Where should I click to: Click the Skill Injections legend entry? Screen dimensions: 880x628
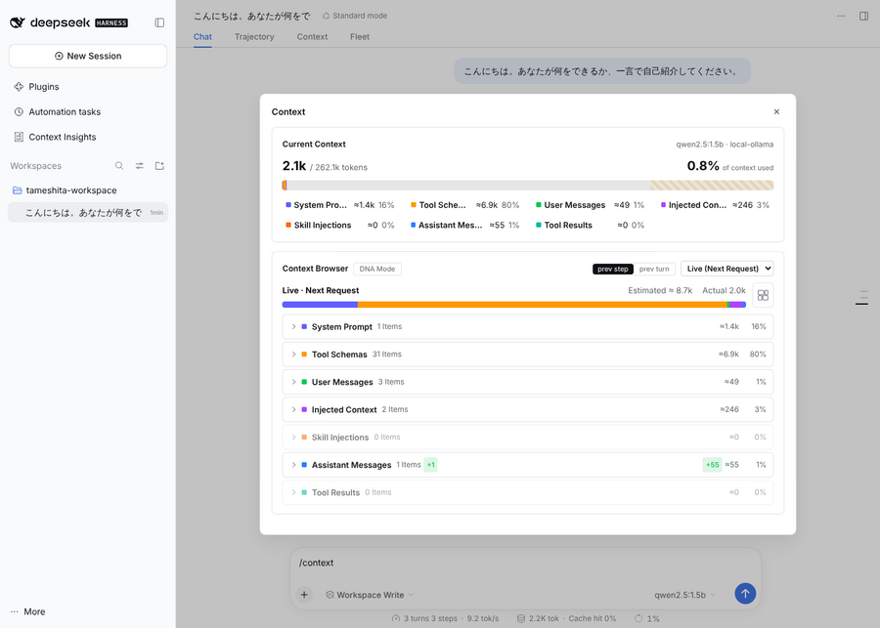pos(340,226)
